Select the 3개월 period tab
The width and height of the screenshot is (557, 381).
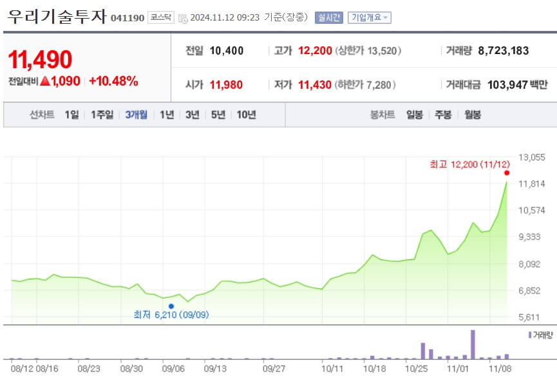138,115
